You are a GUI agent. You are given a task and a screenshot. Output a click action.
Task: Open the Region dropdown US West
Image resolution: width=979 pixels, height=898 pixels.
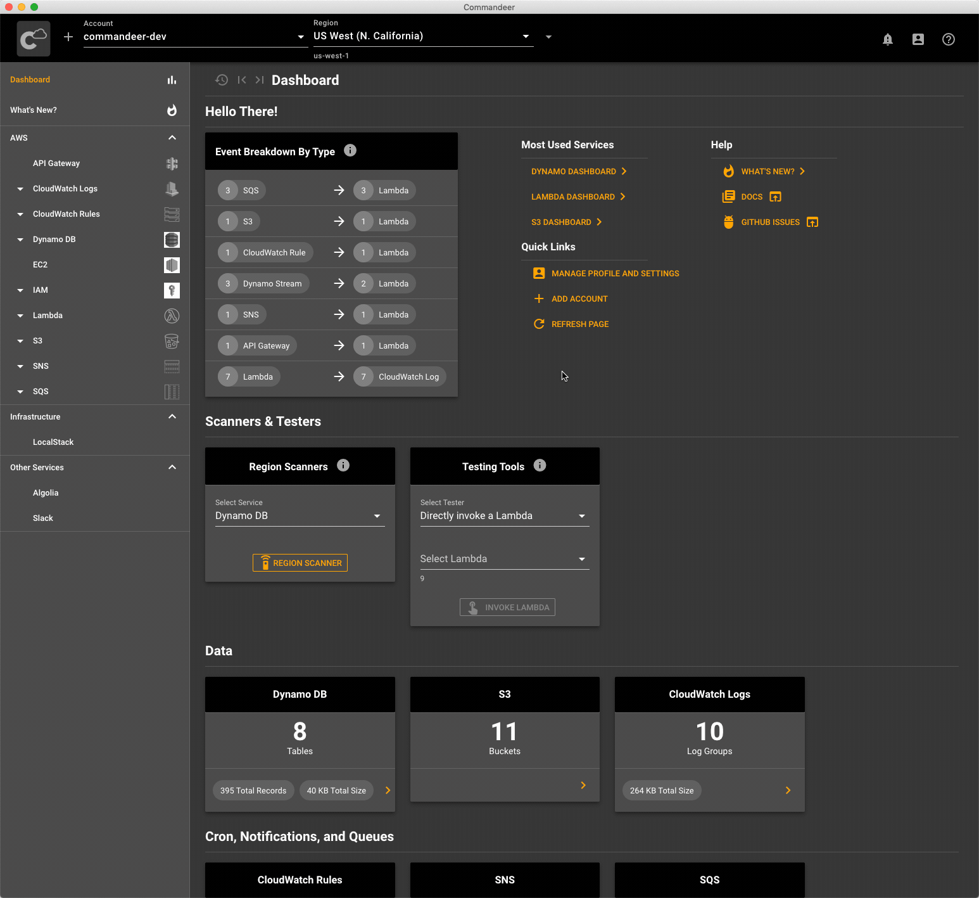coord(423,37)
